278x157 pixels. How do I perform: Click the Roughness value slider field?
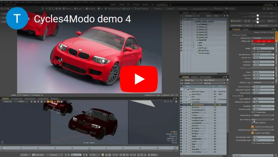coord(263,62)
